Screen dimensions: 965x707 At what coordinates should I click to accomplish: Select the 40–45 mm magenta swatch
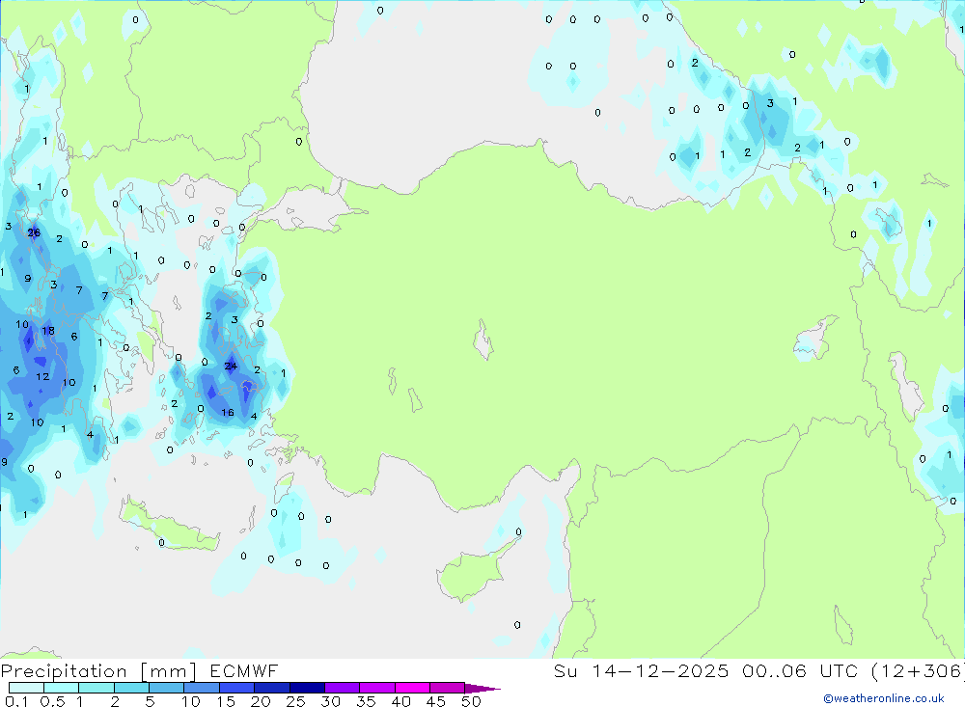point(412,688)
